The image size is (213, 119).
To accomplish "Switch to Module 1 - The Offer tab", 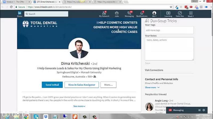I will click(x=16, y=2).
